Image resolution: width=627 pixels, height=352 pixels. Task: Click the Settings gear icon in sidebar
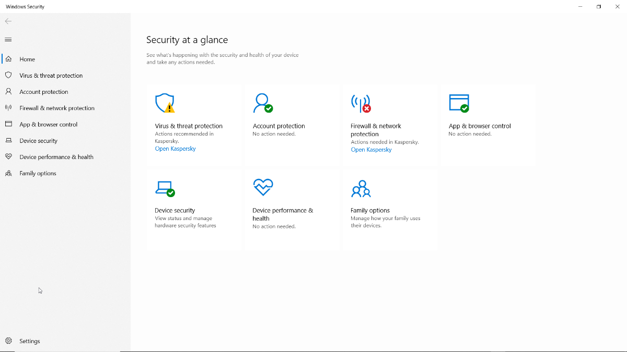point(8,341)
